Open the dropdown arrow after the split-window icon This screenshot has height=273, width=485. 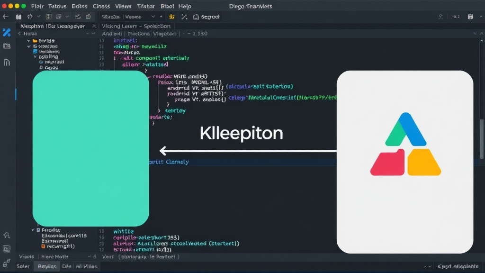67,17
